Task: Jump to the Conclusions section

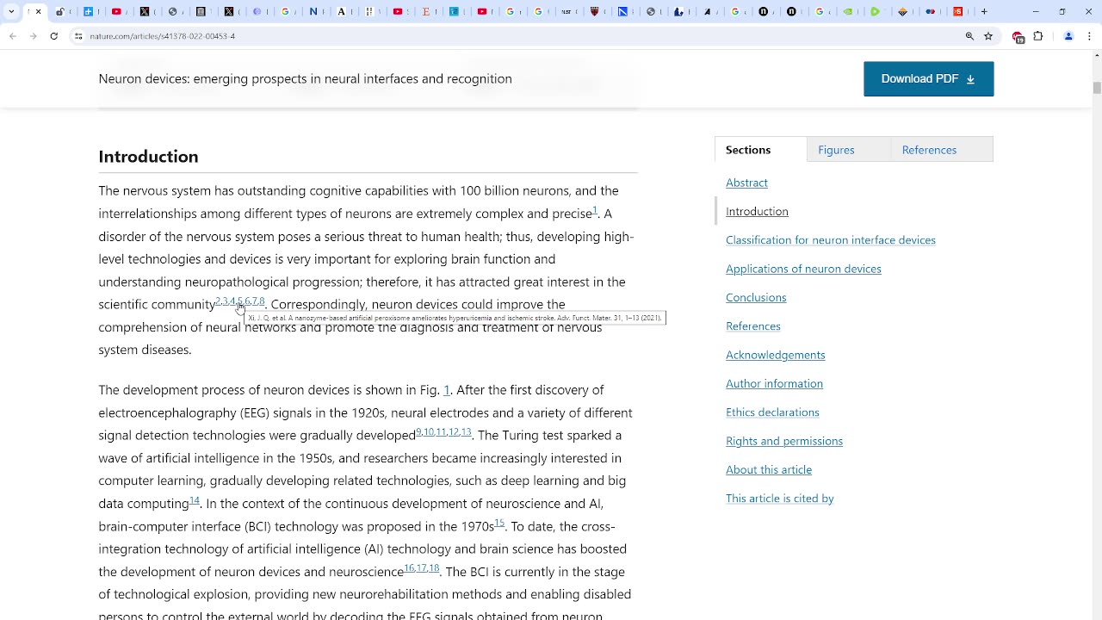Action: pyautogui.click(x=756, y=297)
